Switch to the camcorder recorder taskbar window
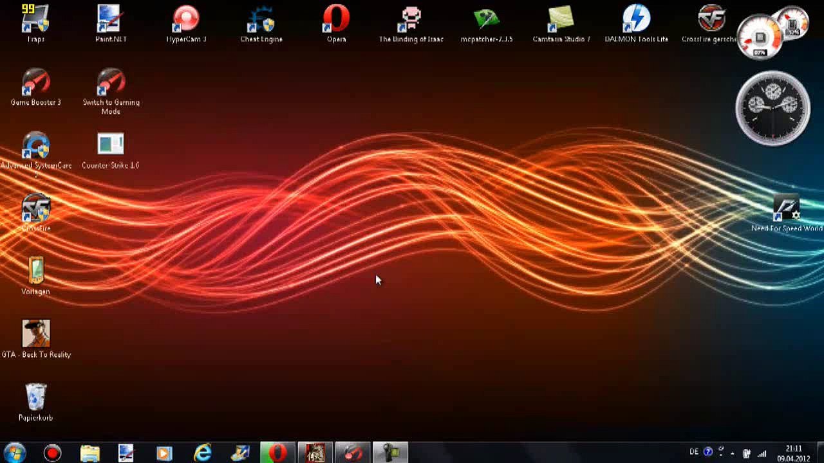Screen dimensions: 824x463 pyautogui.click(x=389, y=453)
